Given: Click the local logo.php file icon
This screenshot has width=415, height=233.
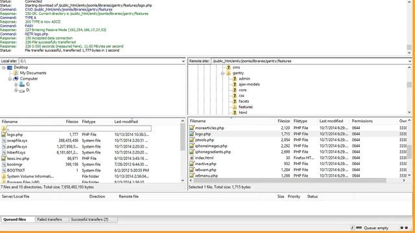Looking at the screenshot, I should coord(4,135).
